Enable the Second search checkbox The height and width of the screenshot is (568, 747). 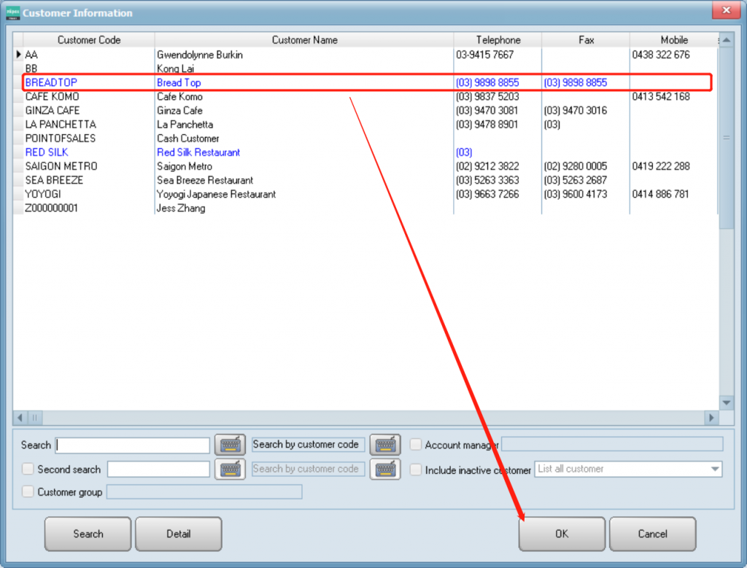[x=28, y=469]
